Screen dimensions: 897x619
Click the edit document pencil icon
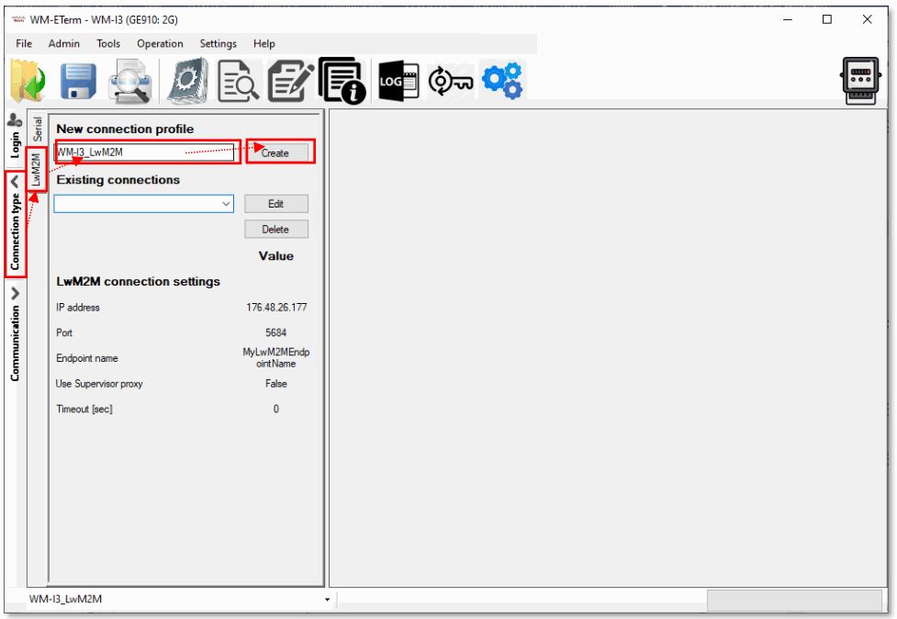click(289, 80)
